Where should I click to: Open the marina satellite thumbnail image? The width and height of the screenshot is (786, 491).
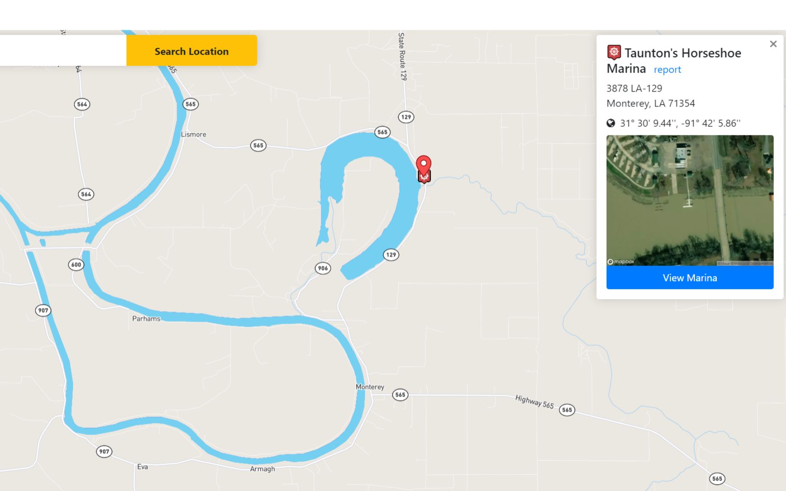click(690, 200)
